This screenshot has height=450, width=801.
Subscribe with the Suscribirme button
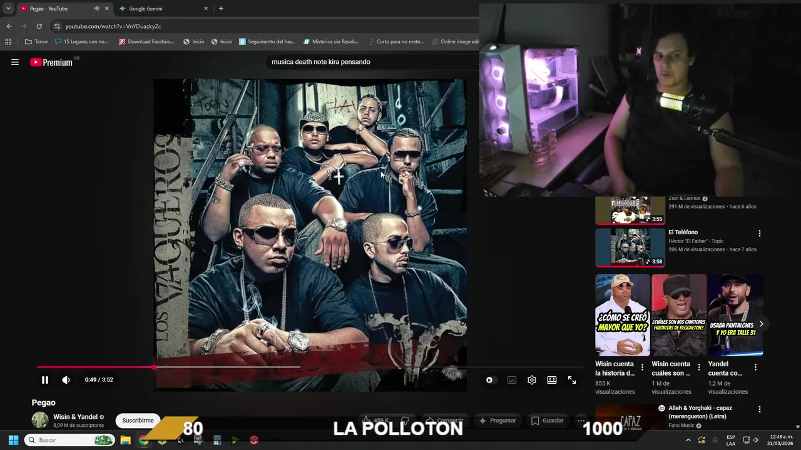[138, 421]
